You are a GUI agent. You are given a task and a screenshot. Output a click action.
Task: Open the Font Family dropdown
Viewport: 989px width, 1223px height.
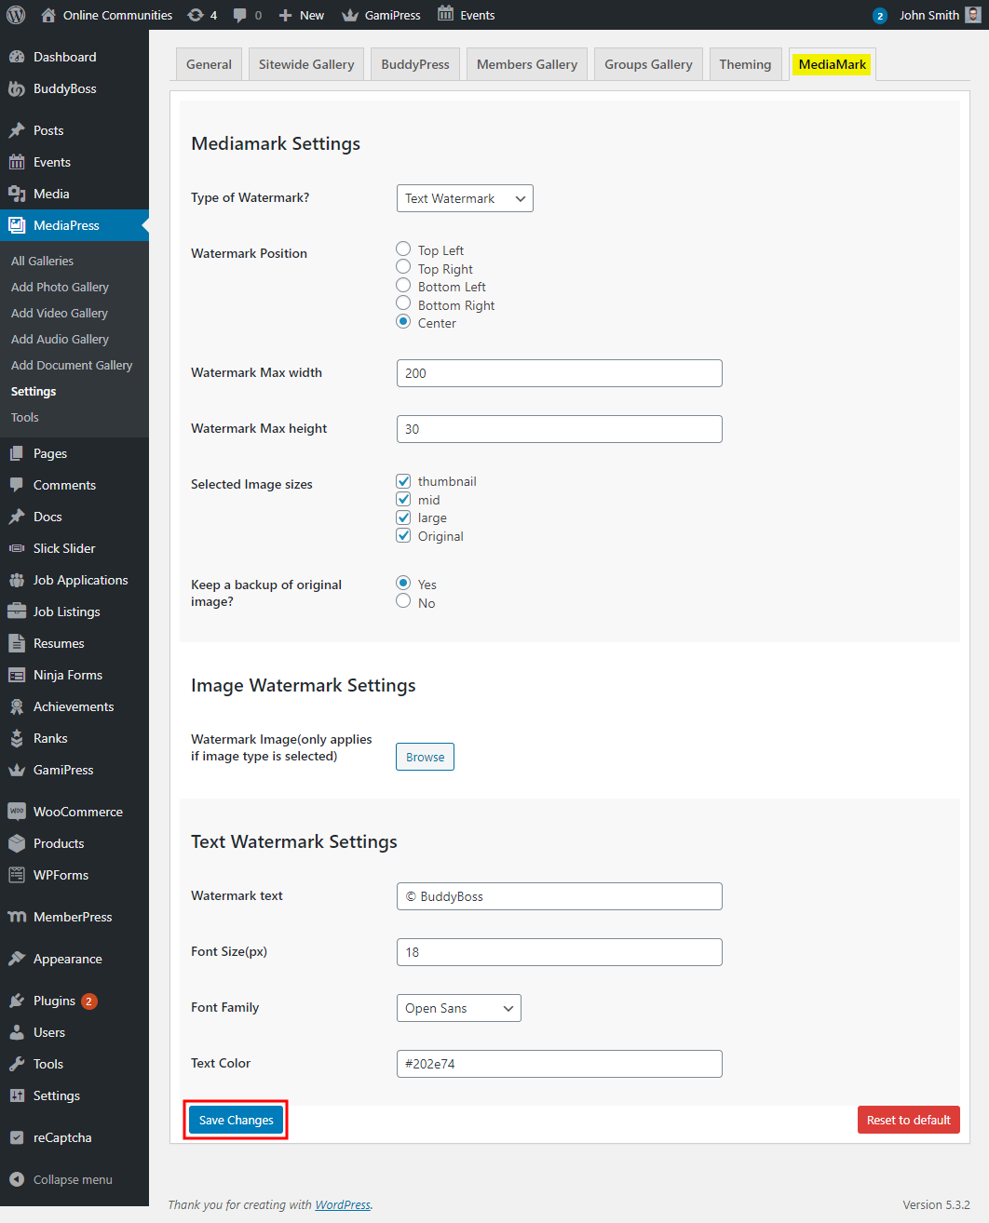click(x=458, y=1008)
